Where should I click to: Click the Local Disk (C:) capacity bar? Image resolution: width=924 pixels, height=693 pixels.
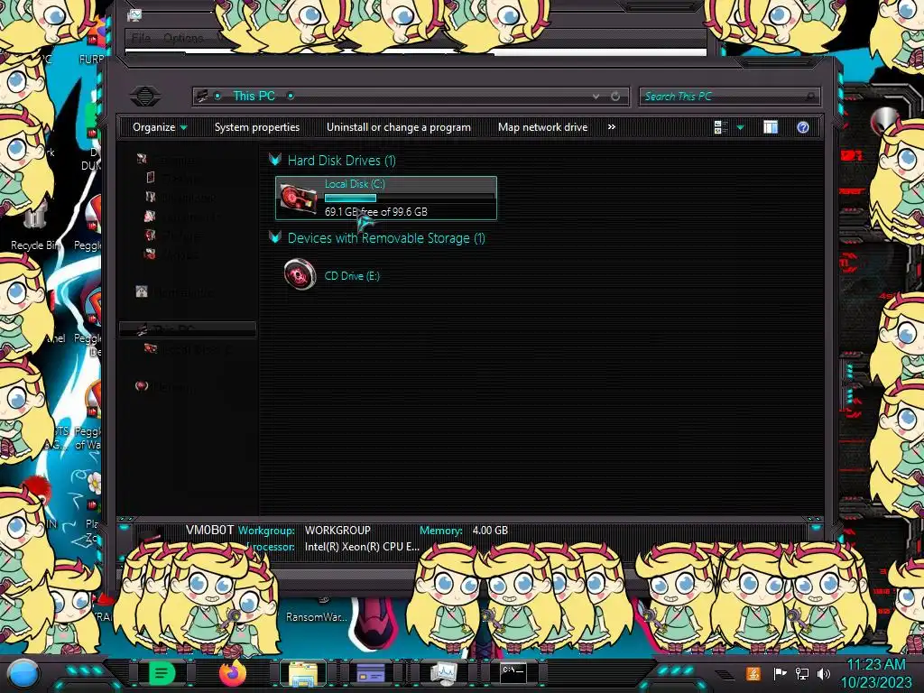[410, 198]
